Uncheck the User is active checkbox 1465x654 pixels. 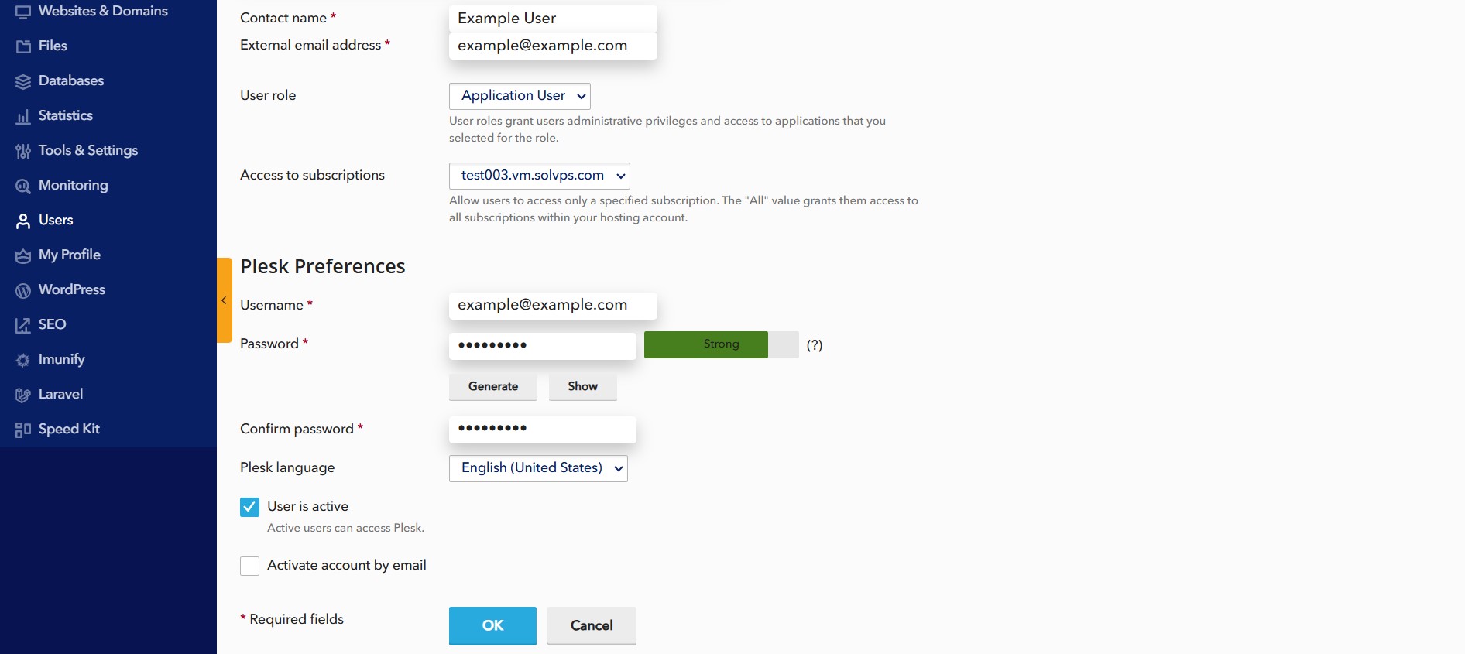click(249, 507)
